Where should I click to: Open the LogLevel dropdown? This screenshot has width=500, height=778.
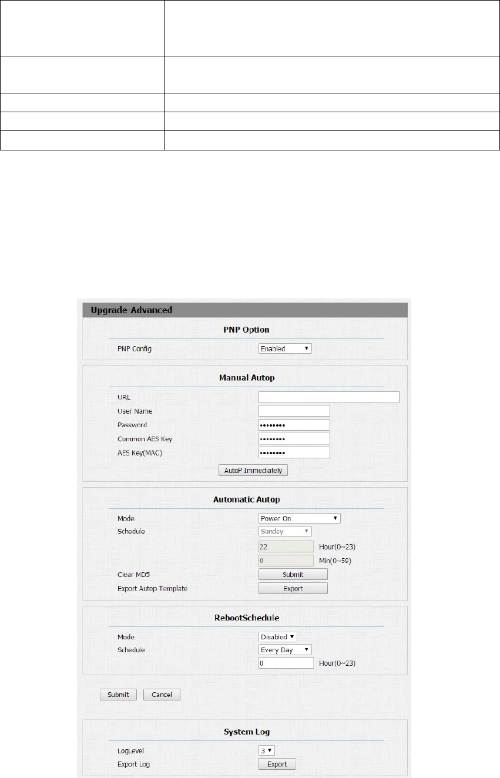267,750
